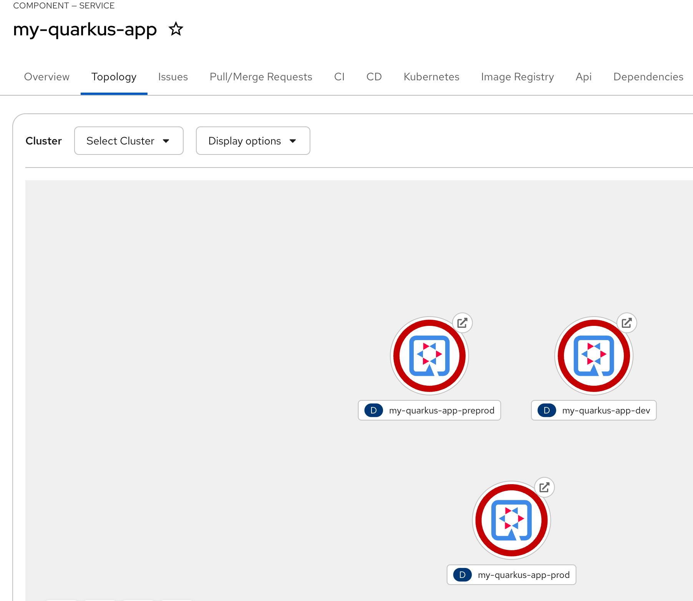Select the my-quarkus-app-preprod deployment node icon
Screen dimensions: 693x601
coord(429,356)
